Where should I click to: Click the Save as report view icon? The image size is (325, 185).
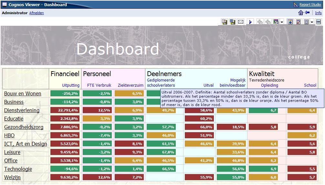[x=232, y=22]
